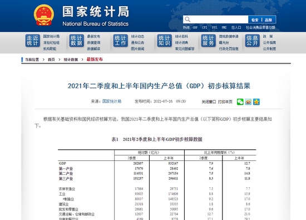Go to 首页 in the breadcrumb
Screen dimensions: 306x220
(51, 60)
